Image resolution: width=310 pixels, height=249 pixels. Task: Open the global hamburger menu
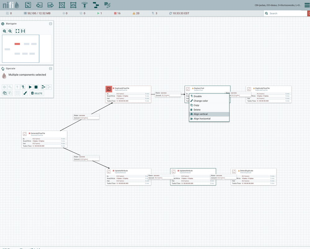(307, 5)
